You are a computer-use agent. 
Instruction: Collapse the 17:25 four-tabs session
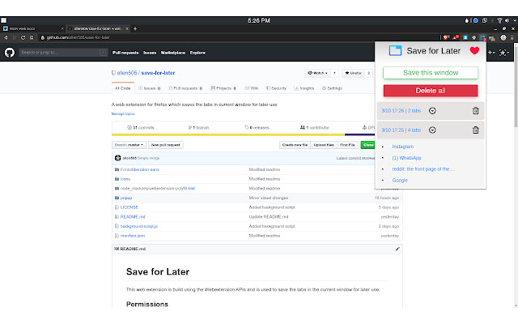pyautogui.click(x=431, y=130)
